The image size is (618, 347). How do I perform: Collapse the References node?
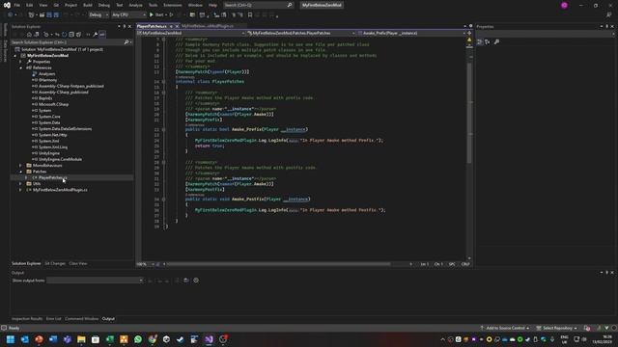pos(20,68)
